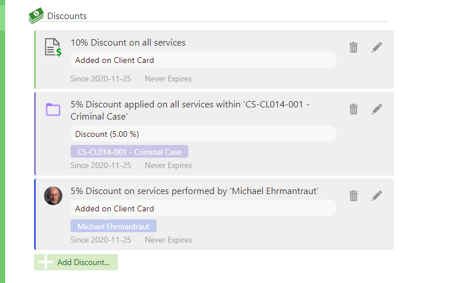The height and width of the screenshot is (283, 465).
Task: Delete the Michael Ehrmantraut discount
Action: point(354,196)
